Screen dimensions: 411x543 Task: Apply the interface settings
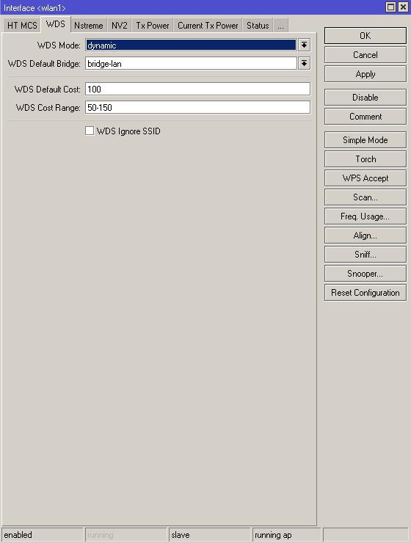click(x=365, y=74)
